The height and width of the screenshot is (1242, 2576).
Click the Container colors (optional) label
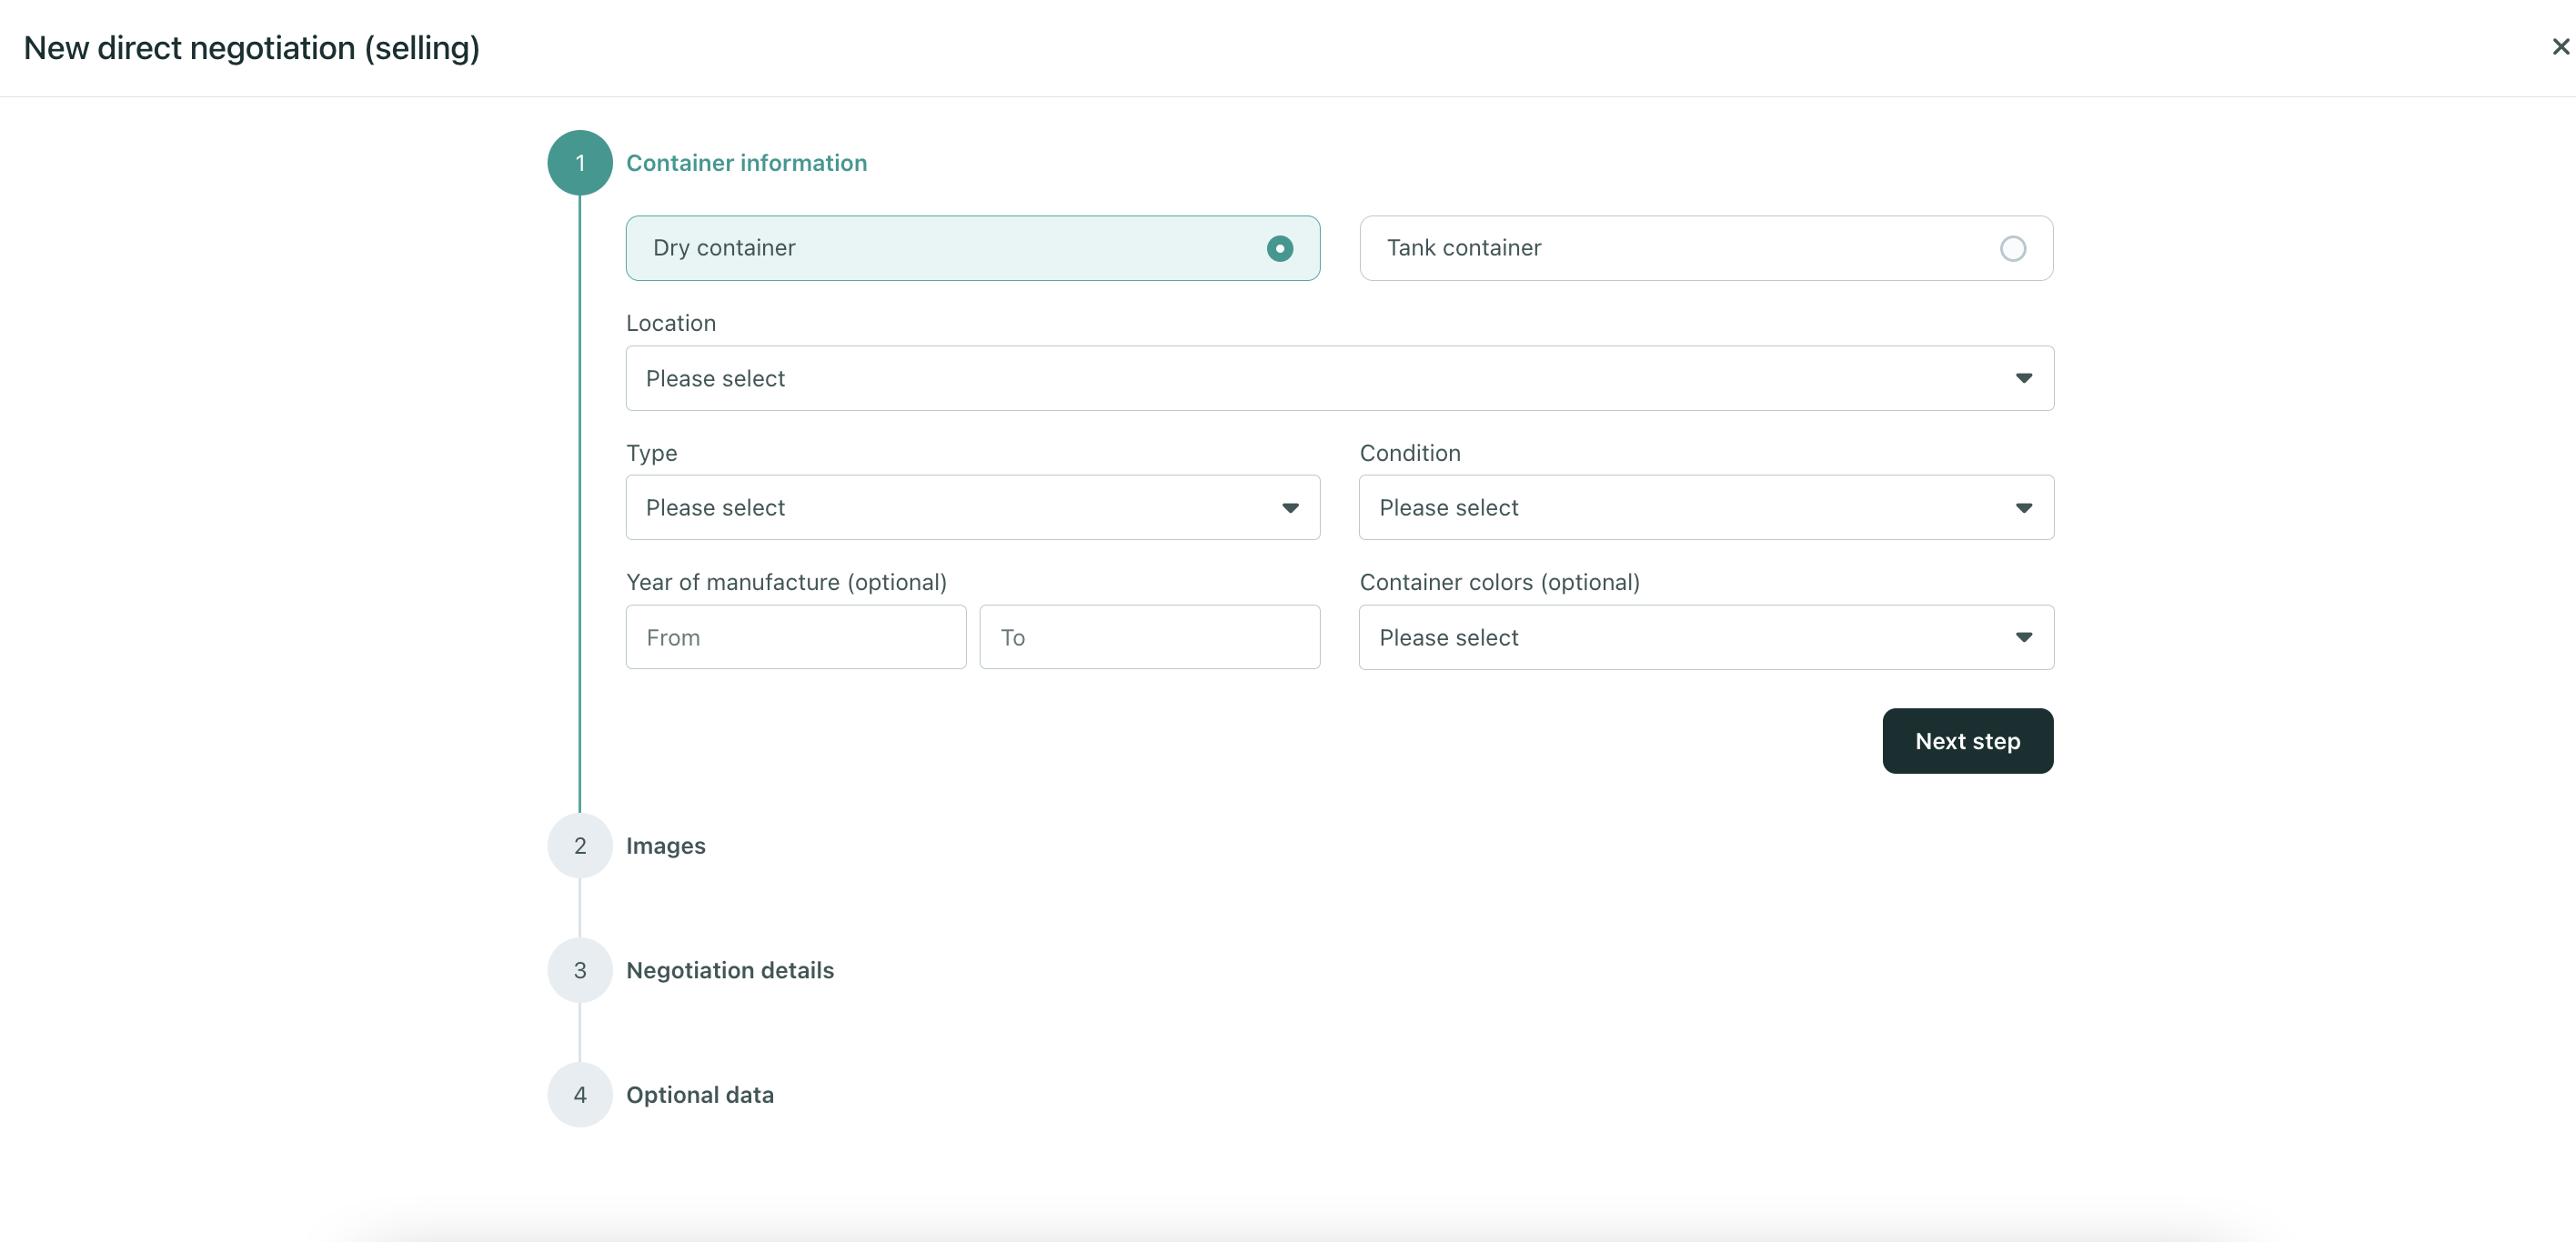pos(1500,583)
